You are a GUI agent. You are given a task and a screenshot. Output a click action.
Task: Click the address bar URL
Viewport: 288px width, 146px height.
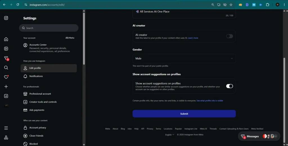pyautogui.click(x=47, y=5)
